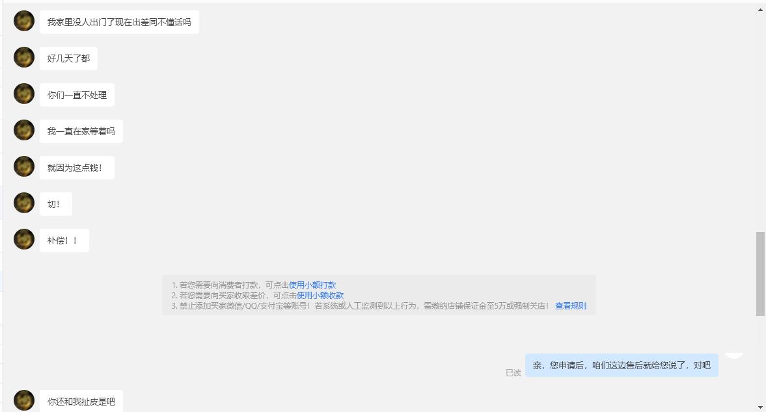Screen dimensions: 766x412
Task: Click the "补偿！！" message bubble
Action: (x=64, y=240)
